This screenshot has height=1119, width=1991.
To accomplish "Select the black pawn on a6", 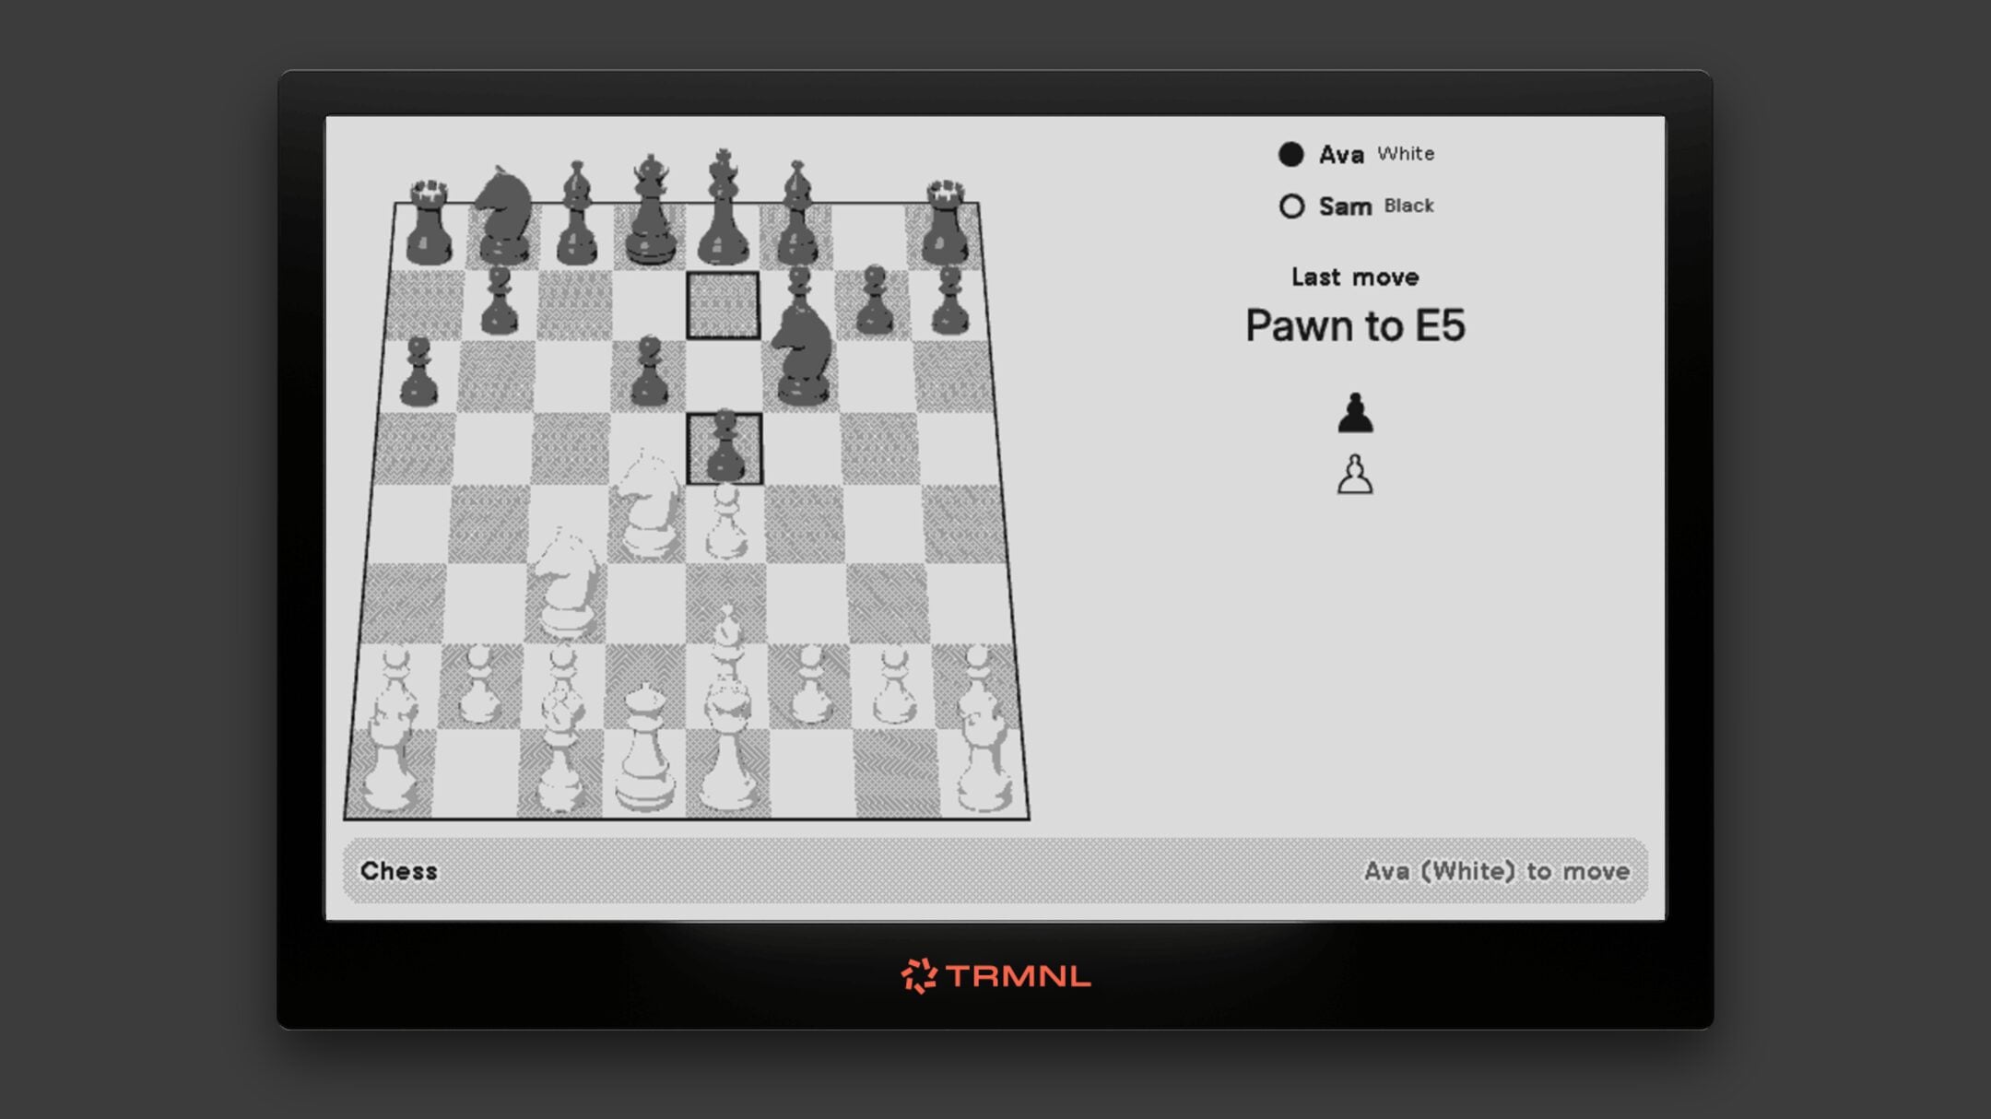I will click(x=418, y=371).
